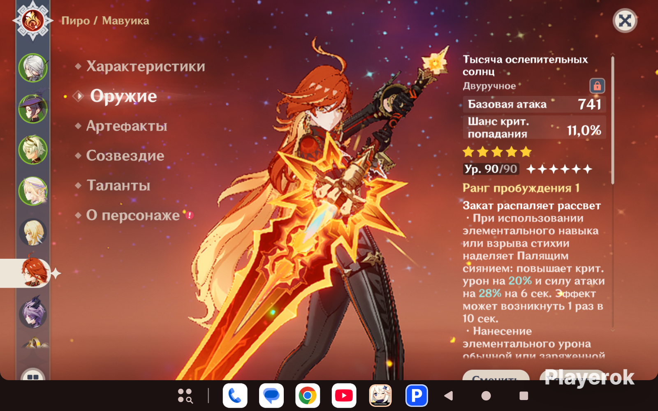Viewport: 658px width, 411px height.
Task: Click the five gold rarity stars
Action: point(497,152)
